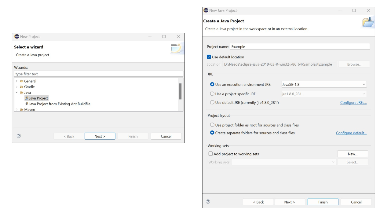The width and height of the screenshot is (380, 212).
Task: Open the Working sets combo box
Action: pyautogui.click(x=284, y=162)
